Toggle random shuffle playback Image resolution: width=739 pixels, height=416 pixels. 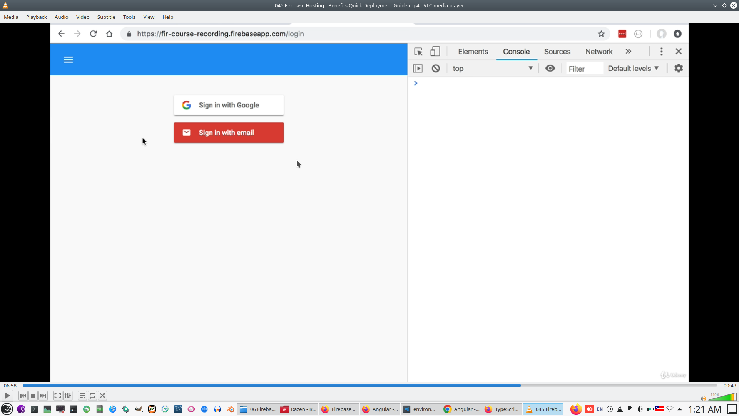[x=102, y=396]
